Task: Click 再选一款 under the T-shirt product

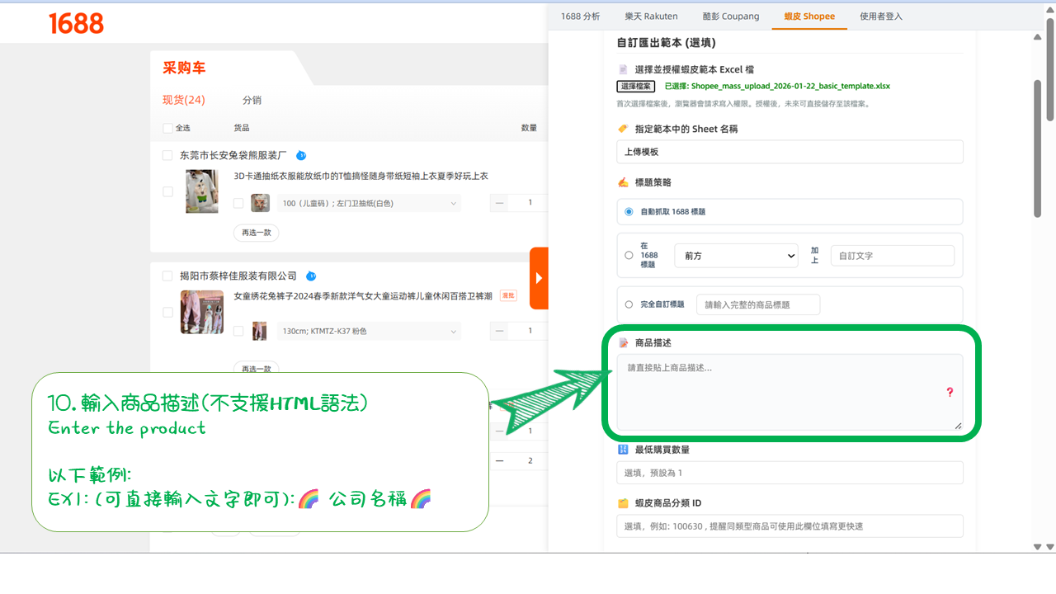Action: point(256,233)
